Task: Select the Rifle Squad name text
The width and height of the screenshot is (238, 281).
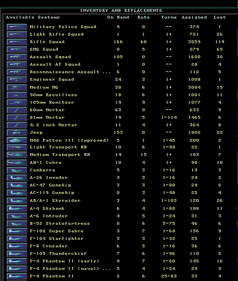Action: (47, 42)
